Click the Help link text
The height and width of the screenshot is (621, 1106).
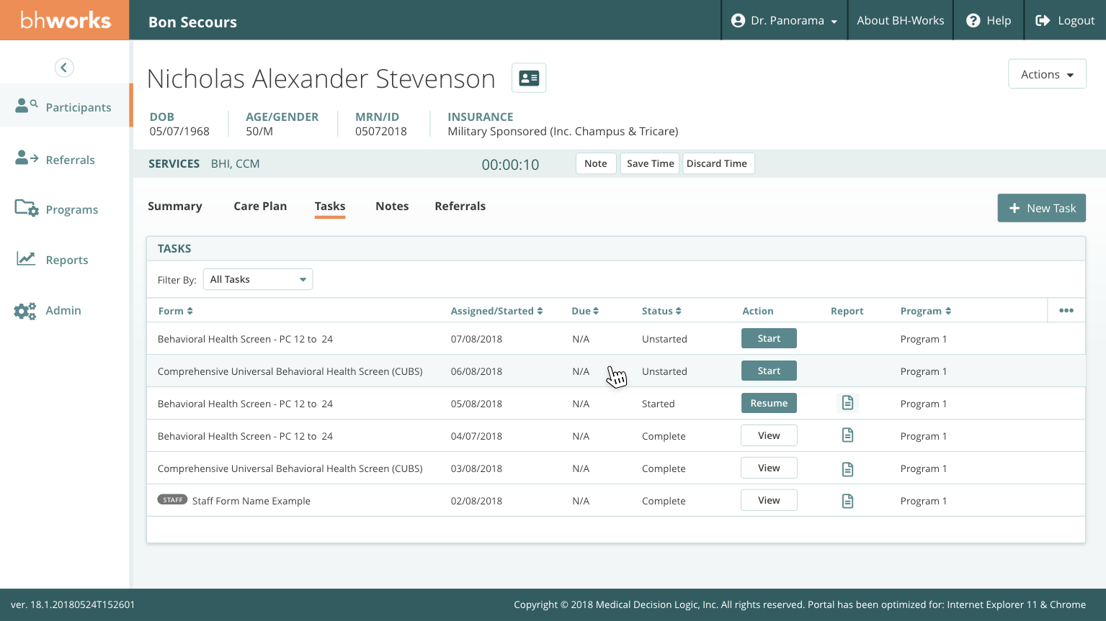click(999, 20)
